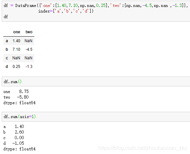190x154 pixels.
Task: Click row index 'c' in DataFrame table
Action: (7, 58)
